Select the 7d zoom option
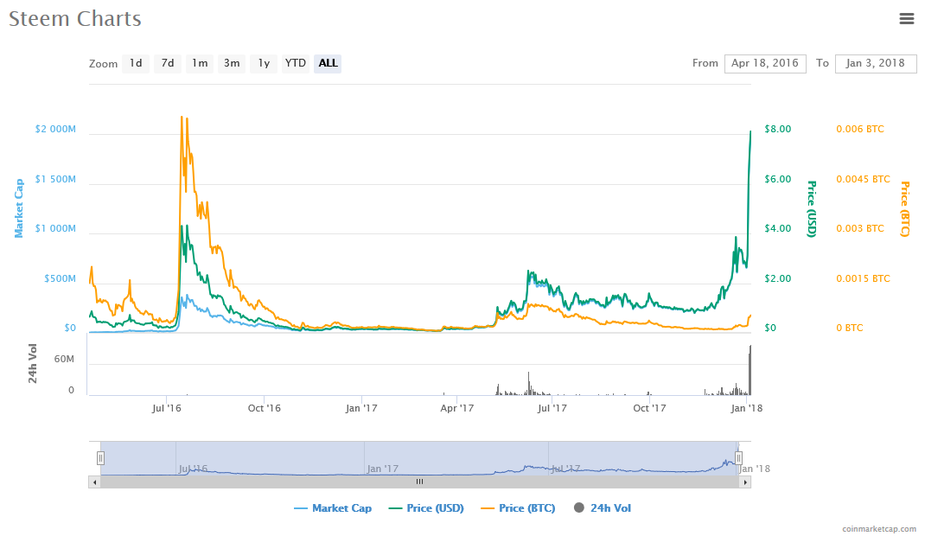 pos(167,63)
